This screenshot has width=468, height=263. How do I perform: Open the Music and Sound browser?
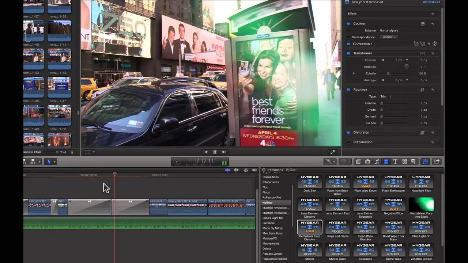coord(377,161)
